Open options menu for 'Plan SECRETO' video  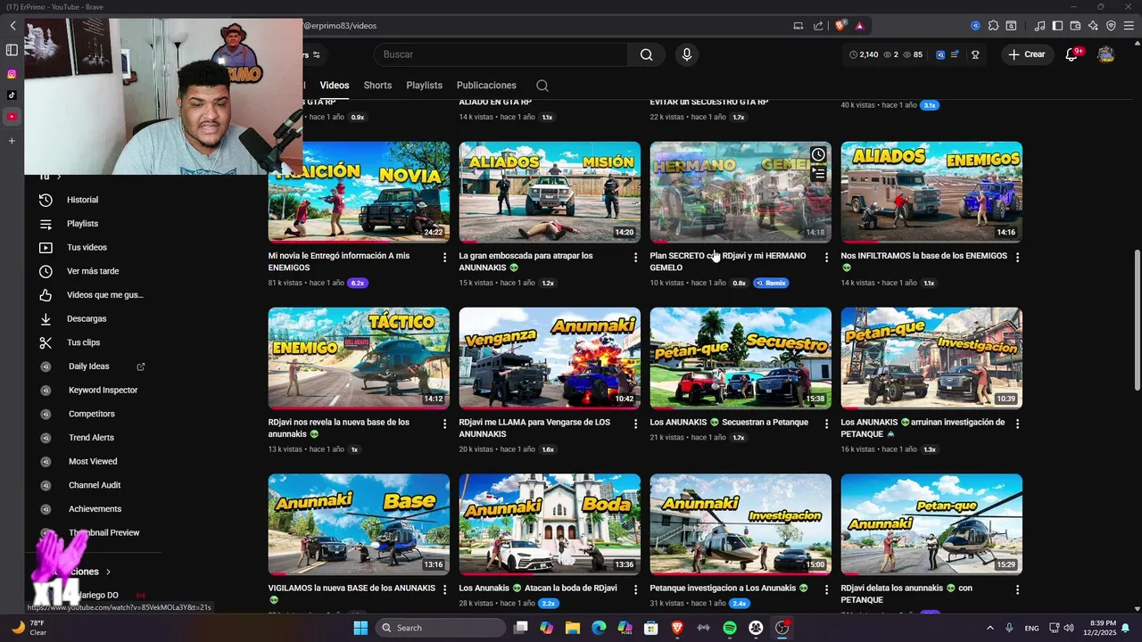coord(826,257)
